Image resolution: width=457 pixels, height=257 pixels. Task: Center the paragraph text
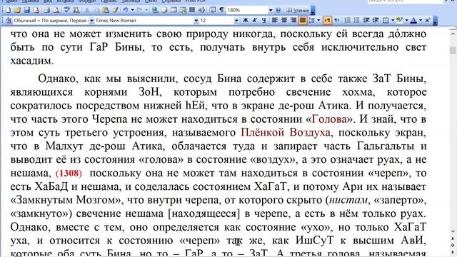(284, 20)
